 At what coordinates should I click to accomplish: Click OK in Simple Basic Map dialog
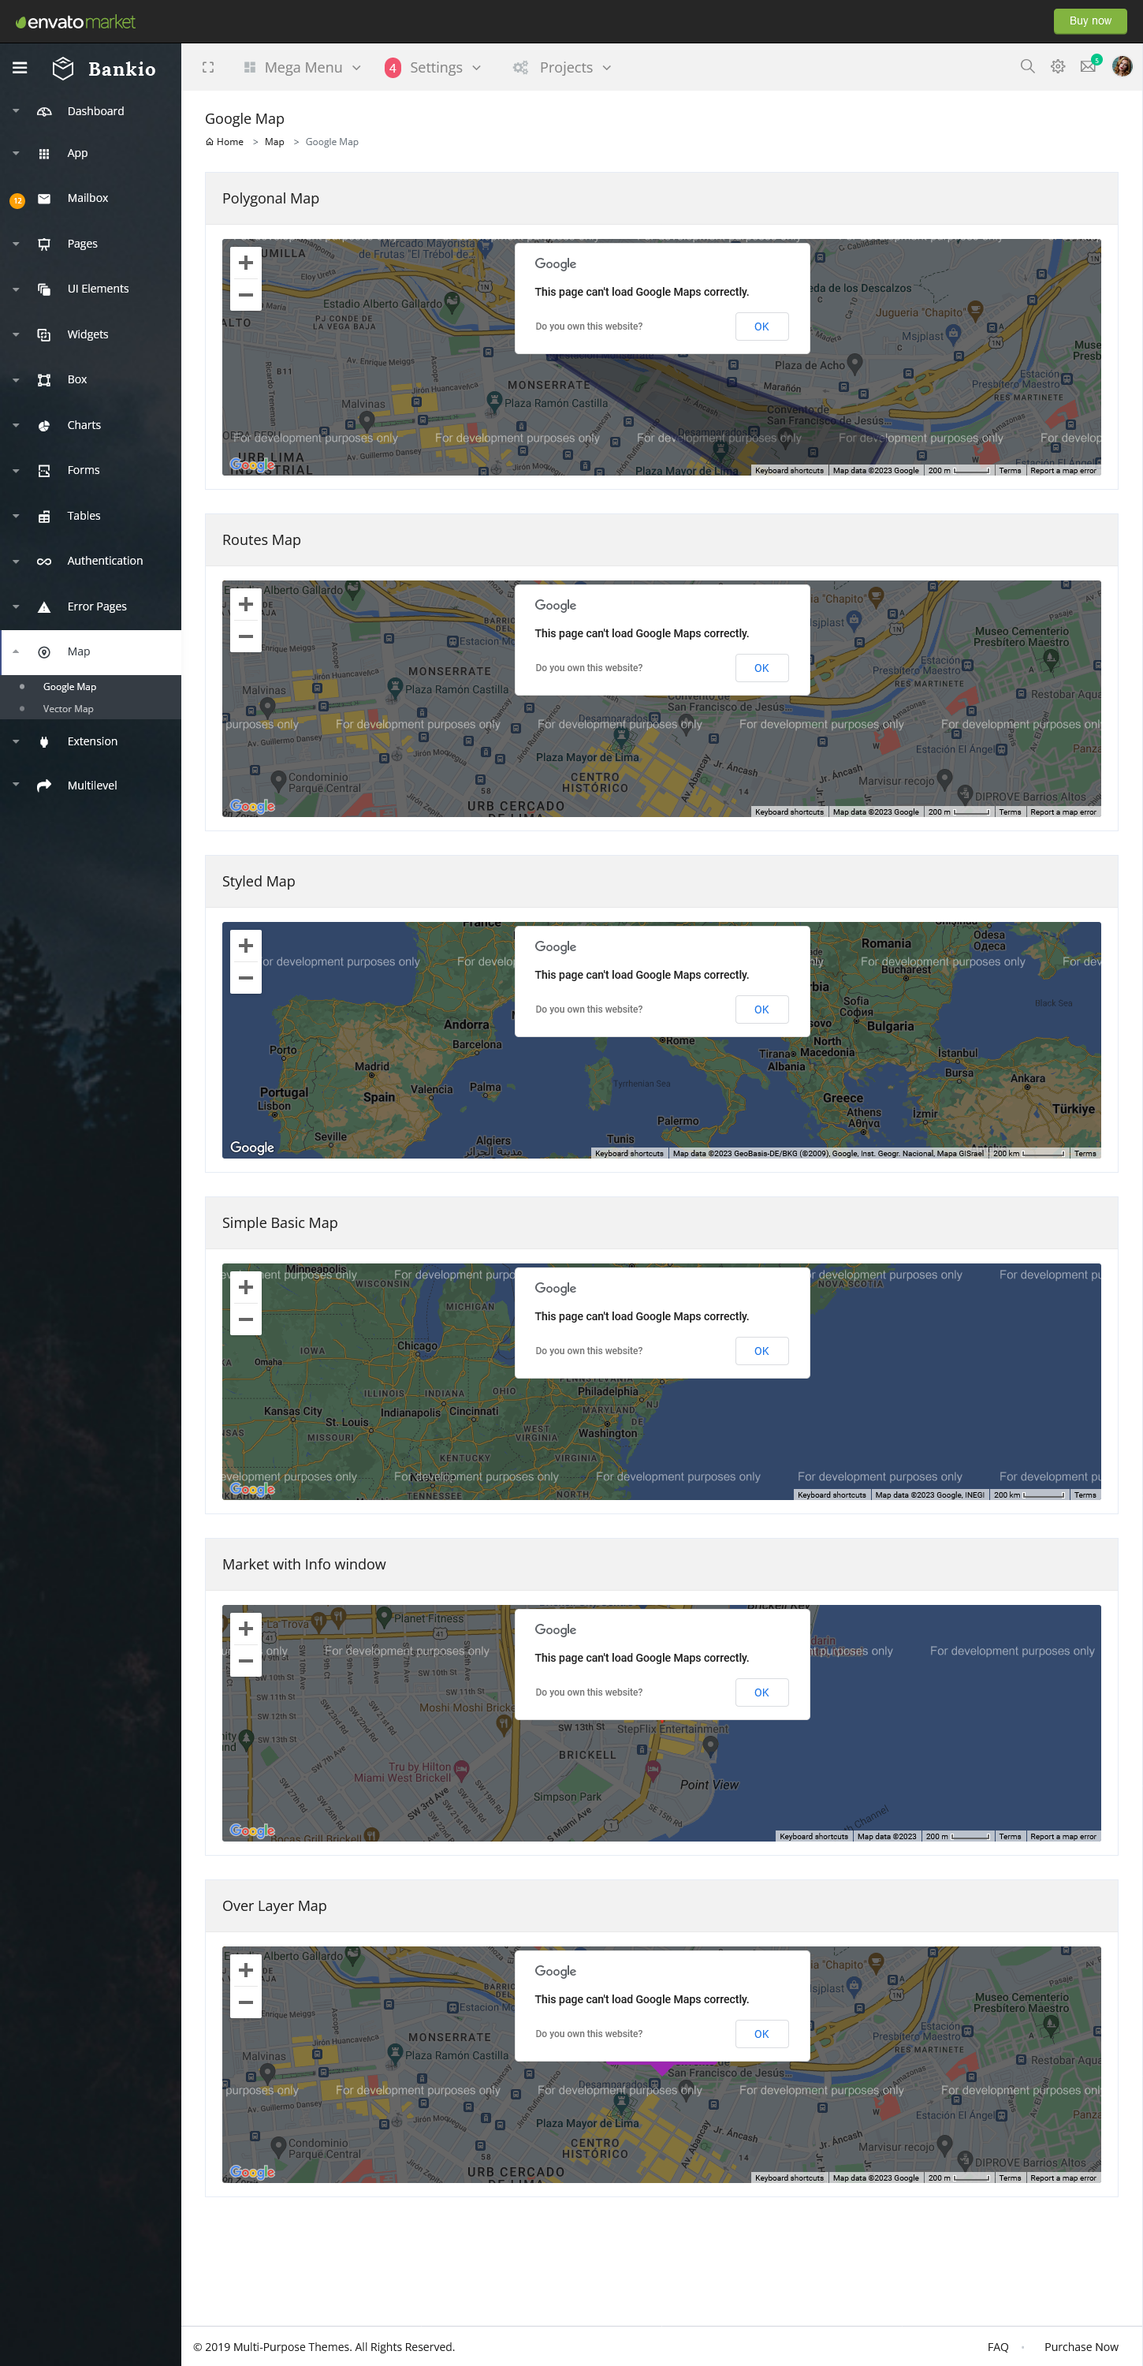(x=761, y=1351)
